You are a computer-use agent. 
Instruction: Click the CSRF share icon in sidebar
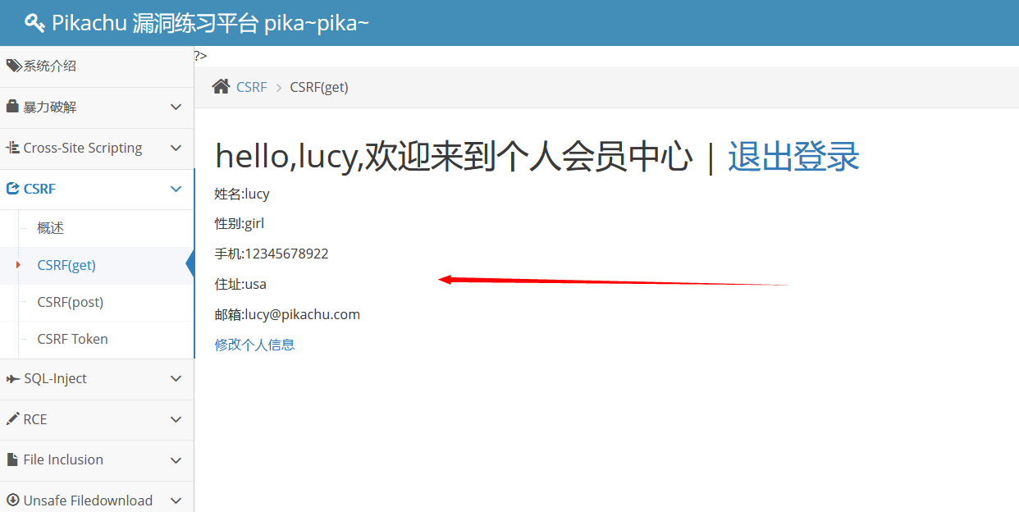pos(12,189)
